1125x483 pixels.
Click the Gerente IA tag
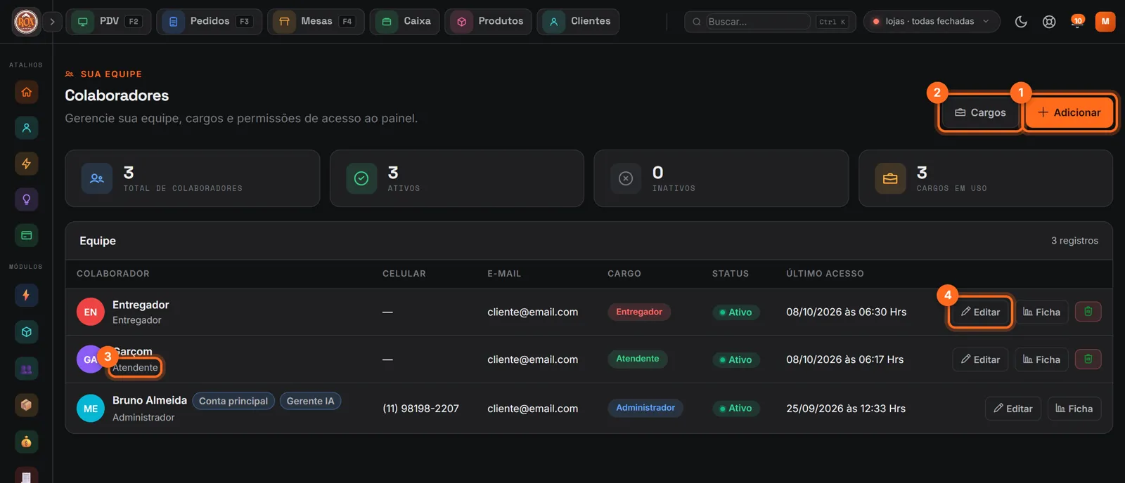click(310, 401)
